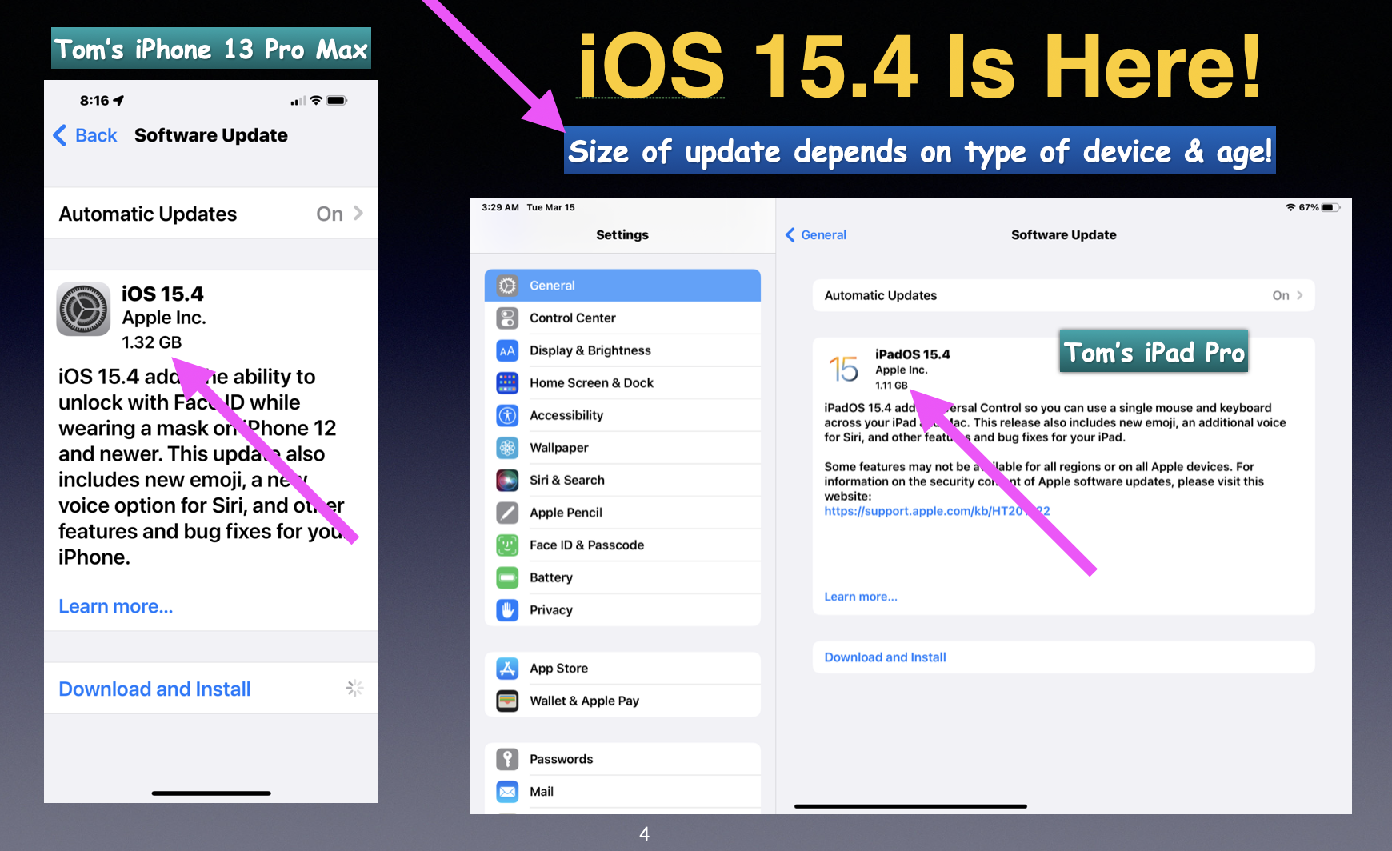Expand Automatic Updates chevron on iPad
The height and width of the screenshot is (851, 1392).
(x=1299, y=295)
